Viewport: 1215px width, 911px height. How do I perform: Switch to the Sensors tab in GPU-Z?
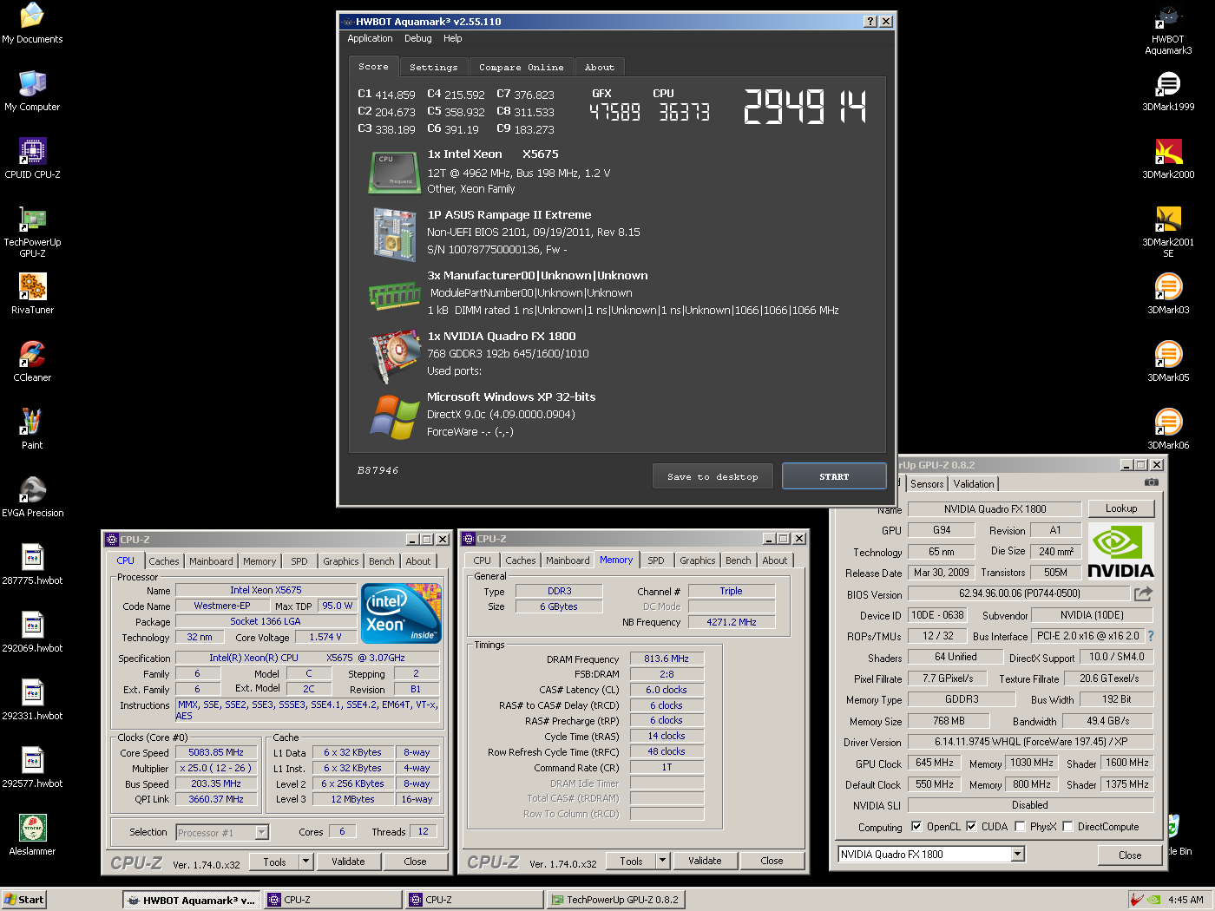point(927,484)
